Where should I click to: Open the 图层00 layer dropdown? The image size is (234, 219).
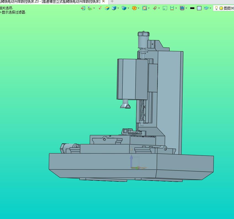pyautogui.click(x=228, y=8)
